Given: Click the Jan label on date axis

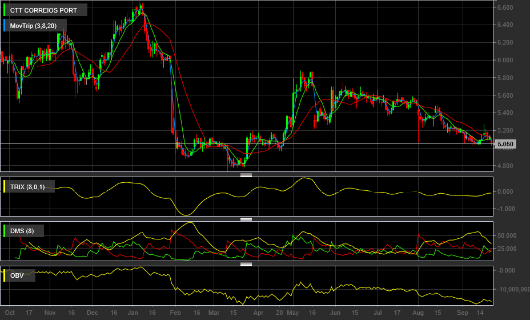Looking at the screenshot, I should (133, 313).
